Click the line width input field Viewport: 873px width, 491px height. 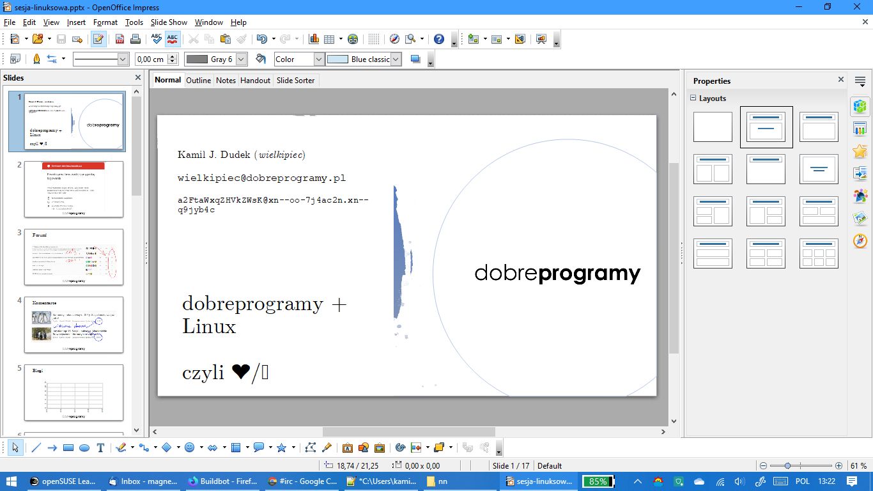coord(151,59)
